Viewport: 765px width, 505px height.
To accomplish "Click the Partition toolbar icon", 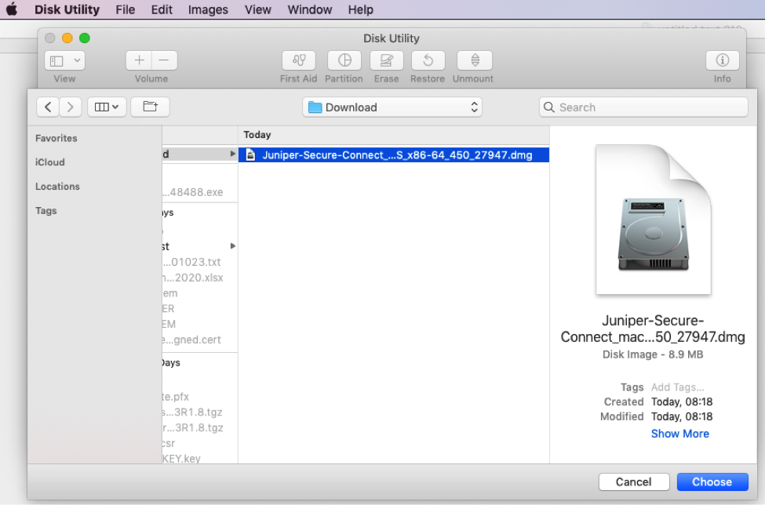I will (344, 61).
